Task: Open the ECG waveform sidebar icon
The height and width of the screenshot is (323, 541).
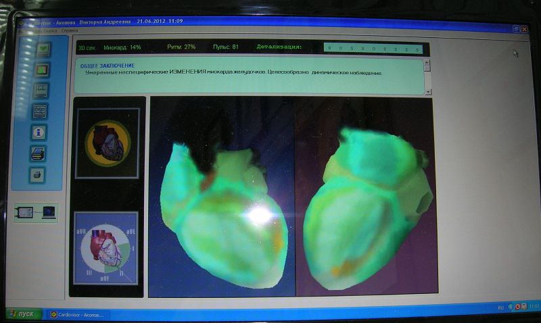Action: [x=41, y=91]
